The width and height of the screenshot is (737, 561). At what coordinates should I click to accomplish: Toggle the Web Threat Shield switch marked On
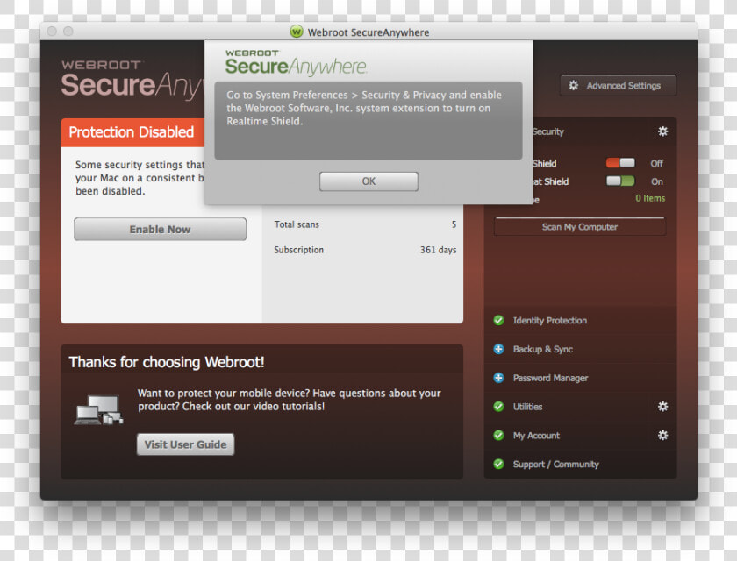pos(620,181)
